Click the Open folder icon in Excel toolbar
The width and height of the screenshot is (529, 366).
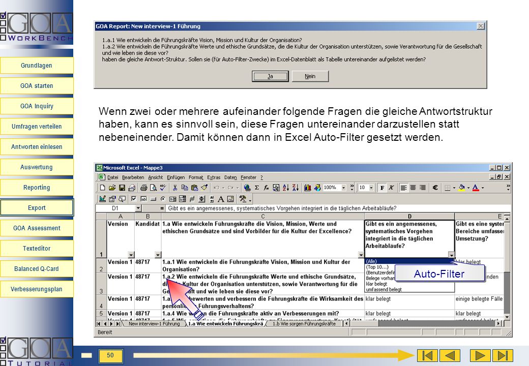click(x=112, y=188)
